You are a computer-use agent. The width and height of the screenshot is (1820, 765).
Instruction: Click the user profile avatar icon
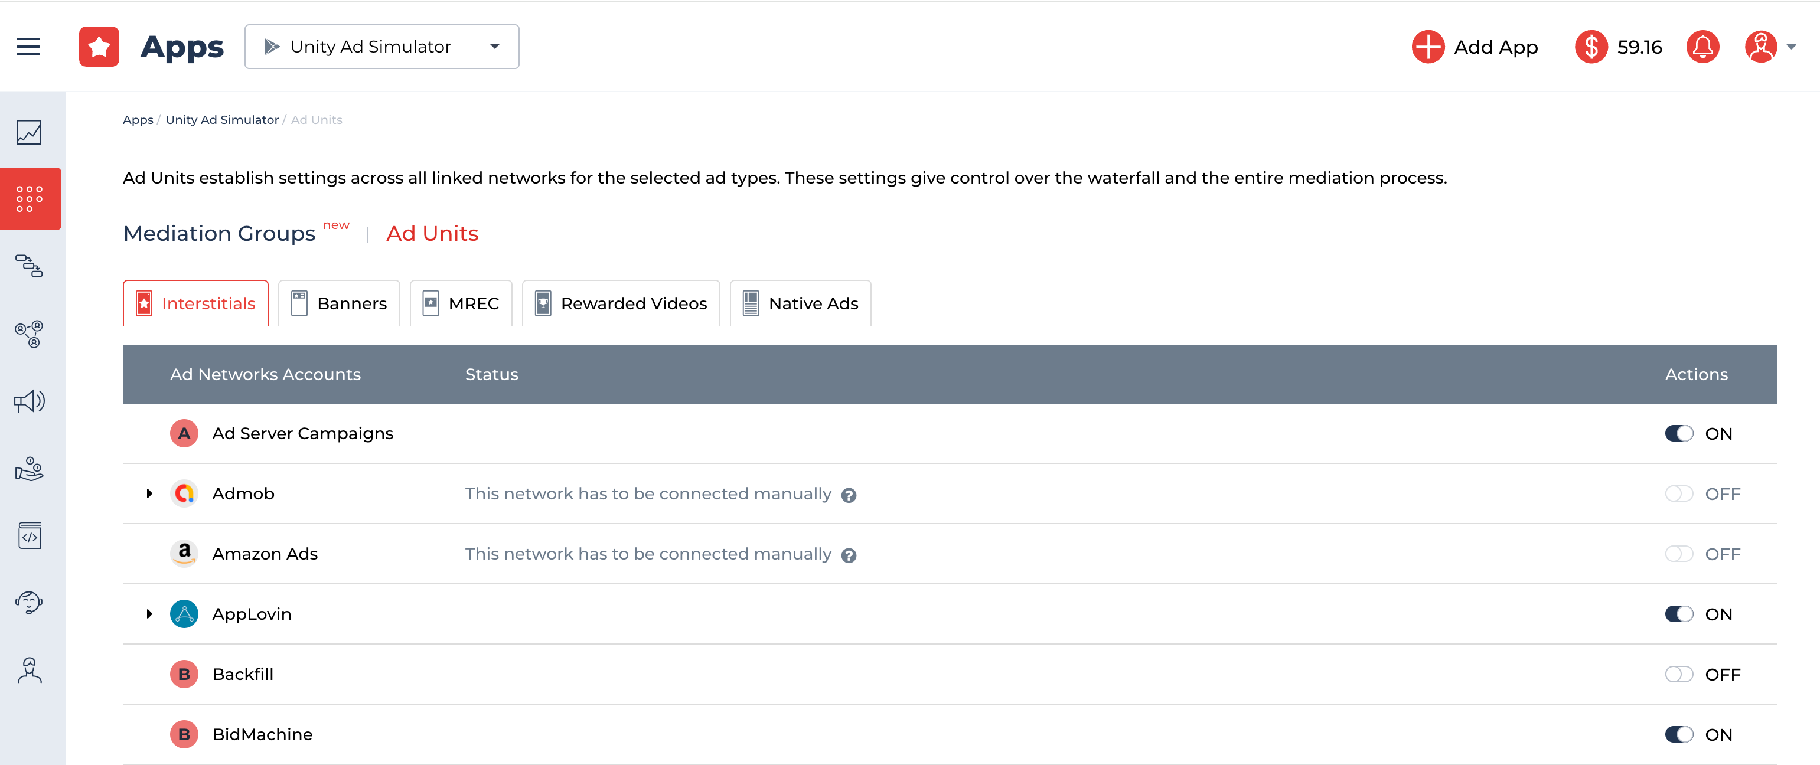click(x=1760, y=47)
